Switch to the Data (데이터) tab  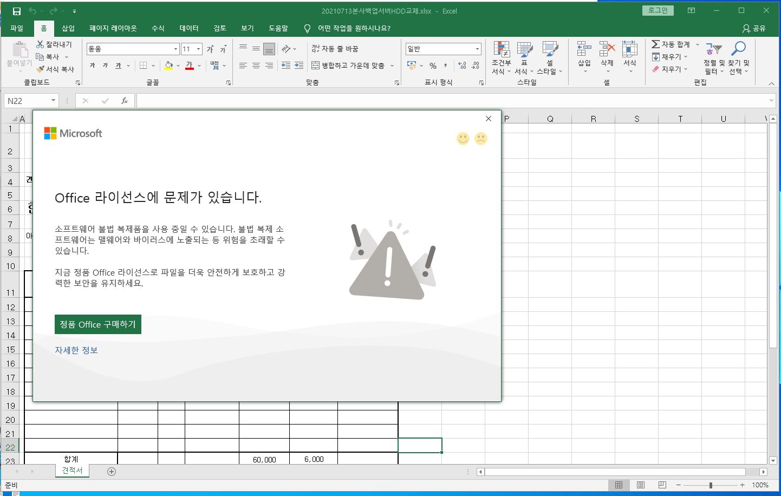189,28
